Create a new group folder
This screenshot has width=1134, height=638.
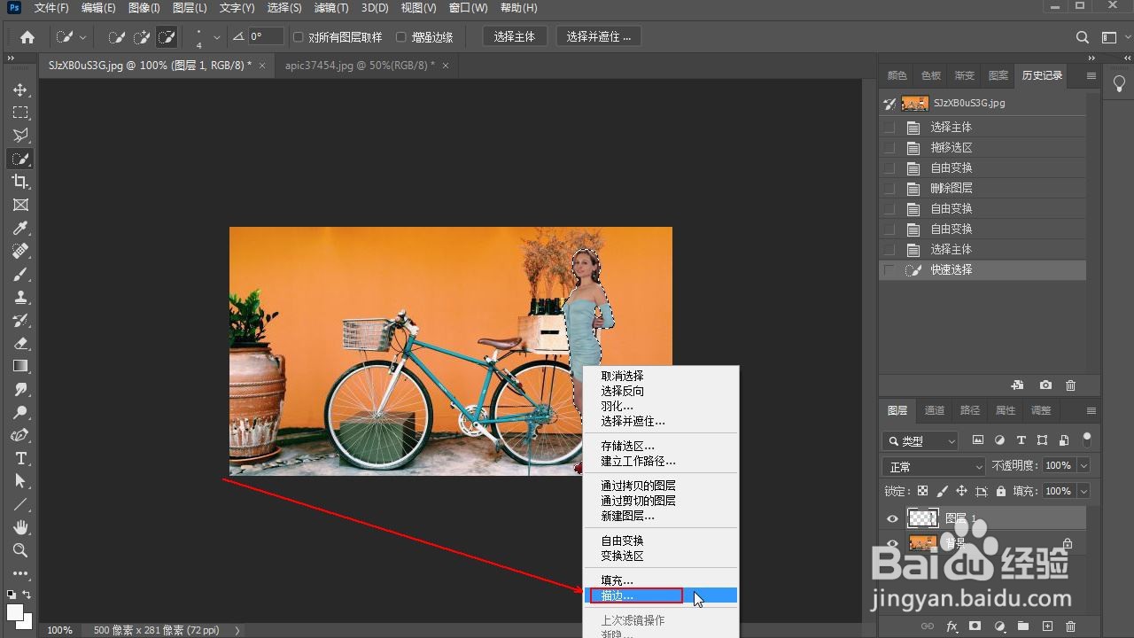point(1023,626)
